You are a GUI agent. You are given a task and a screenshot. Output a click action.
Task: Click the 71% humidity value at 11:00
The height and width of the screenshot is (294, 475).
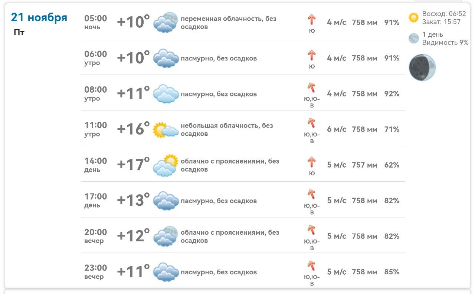(392, 129)
